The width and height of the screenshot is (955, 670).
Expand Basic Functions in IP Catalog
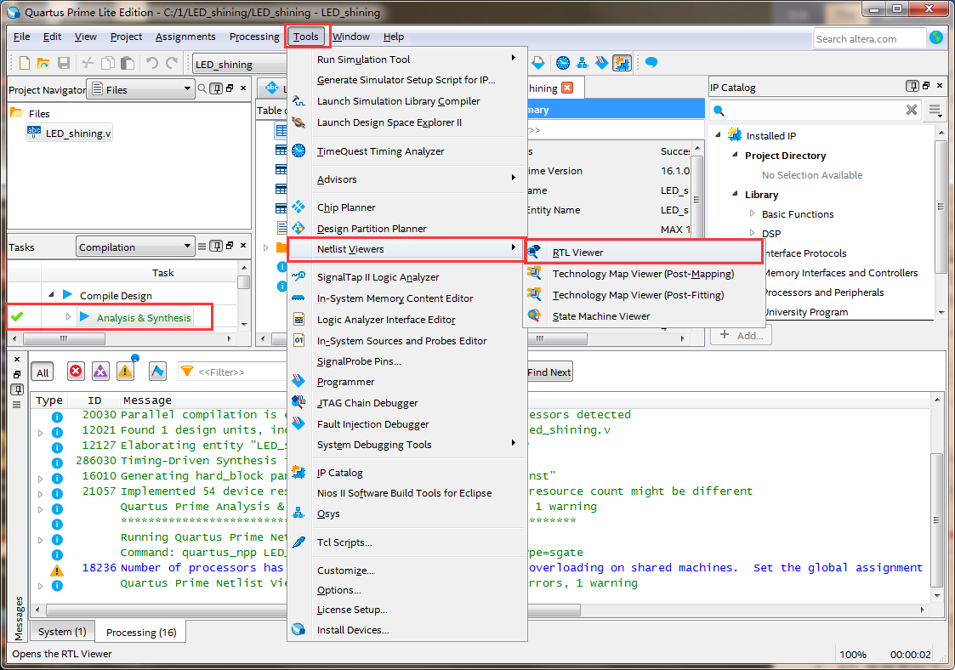(x=753, y=213)
